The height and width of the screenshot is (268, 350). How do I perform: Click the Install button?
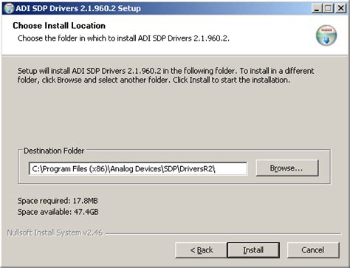[x=253, y=250]
